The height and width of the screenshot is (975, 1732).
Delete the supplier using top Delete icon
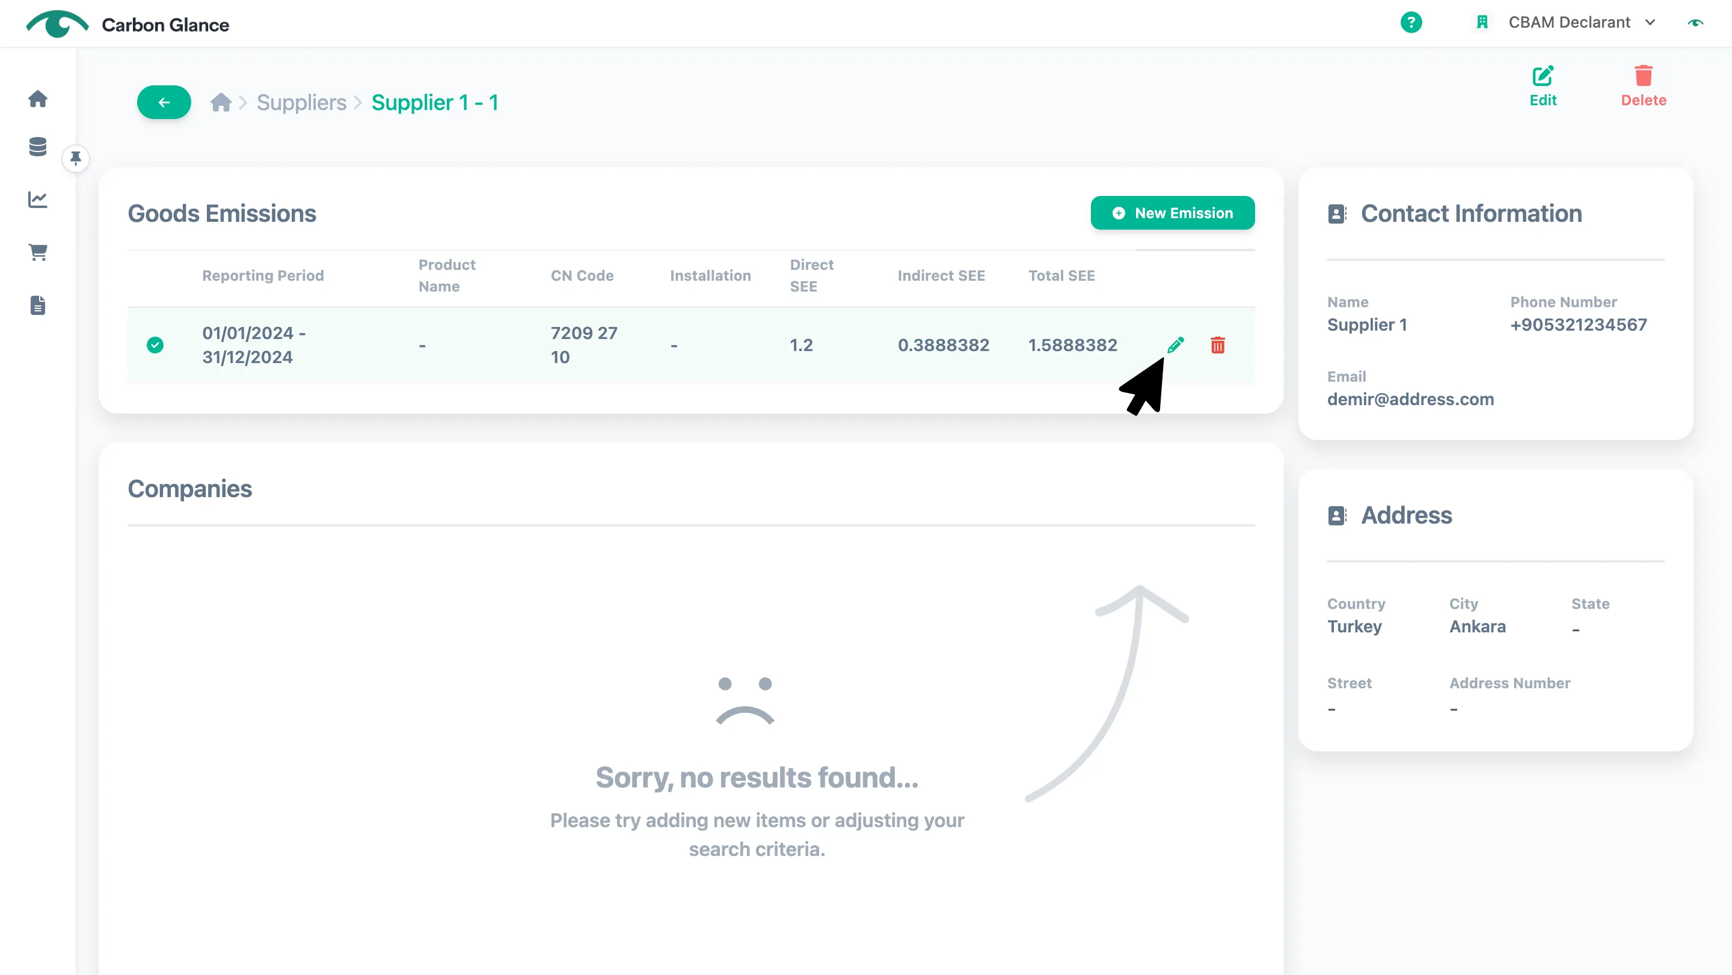coord(1643,86)
